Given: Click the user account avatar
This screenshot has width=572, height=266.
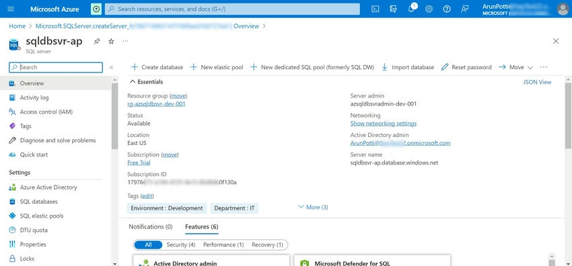Looking at the screenshot, I should point(563,9).
